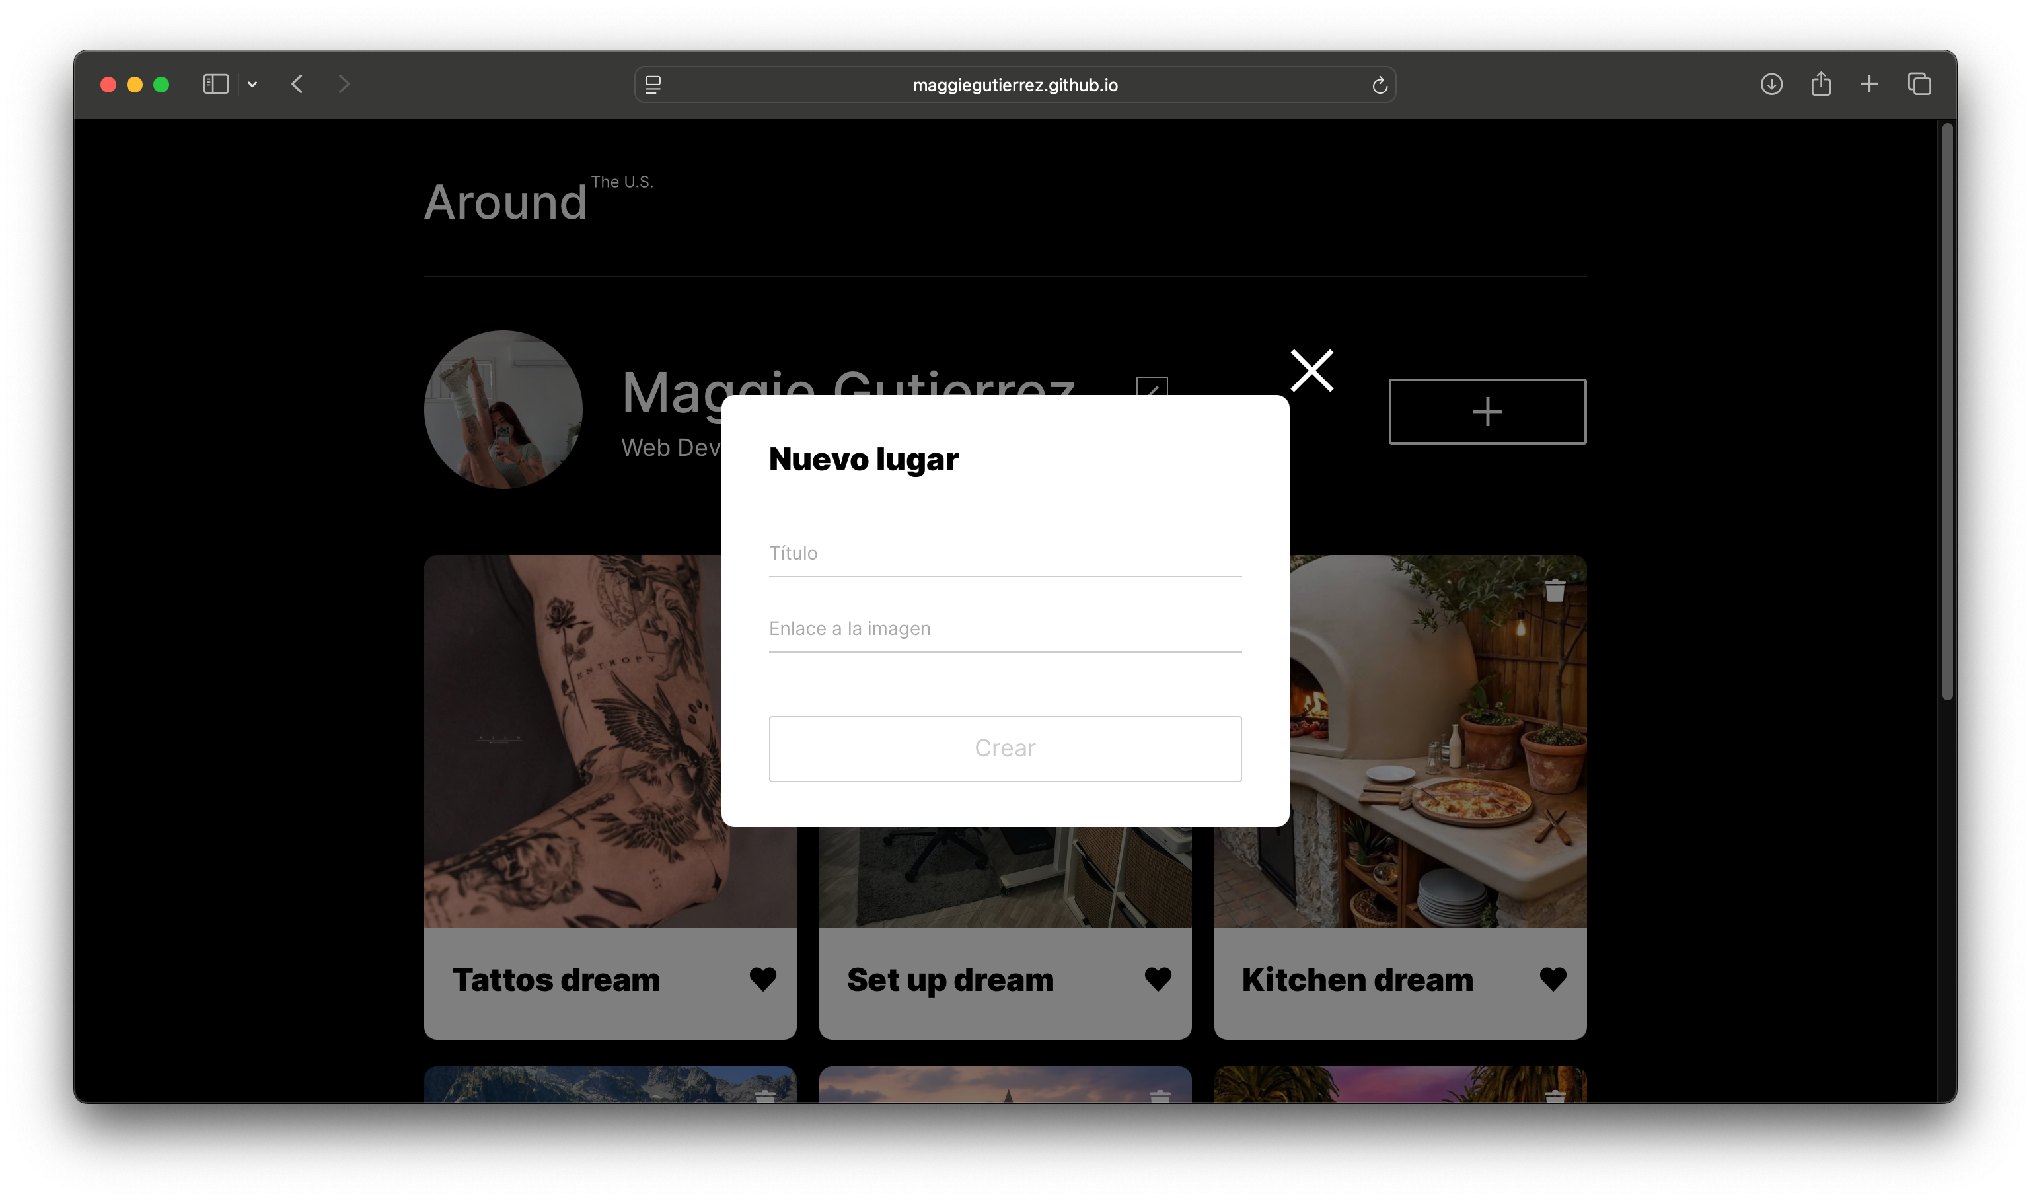The height and width of the screenshot is (1201, 2031).
Task: Open Safari downloads
Action: pyautogui.click(x=1771, y=84)
